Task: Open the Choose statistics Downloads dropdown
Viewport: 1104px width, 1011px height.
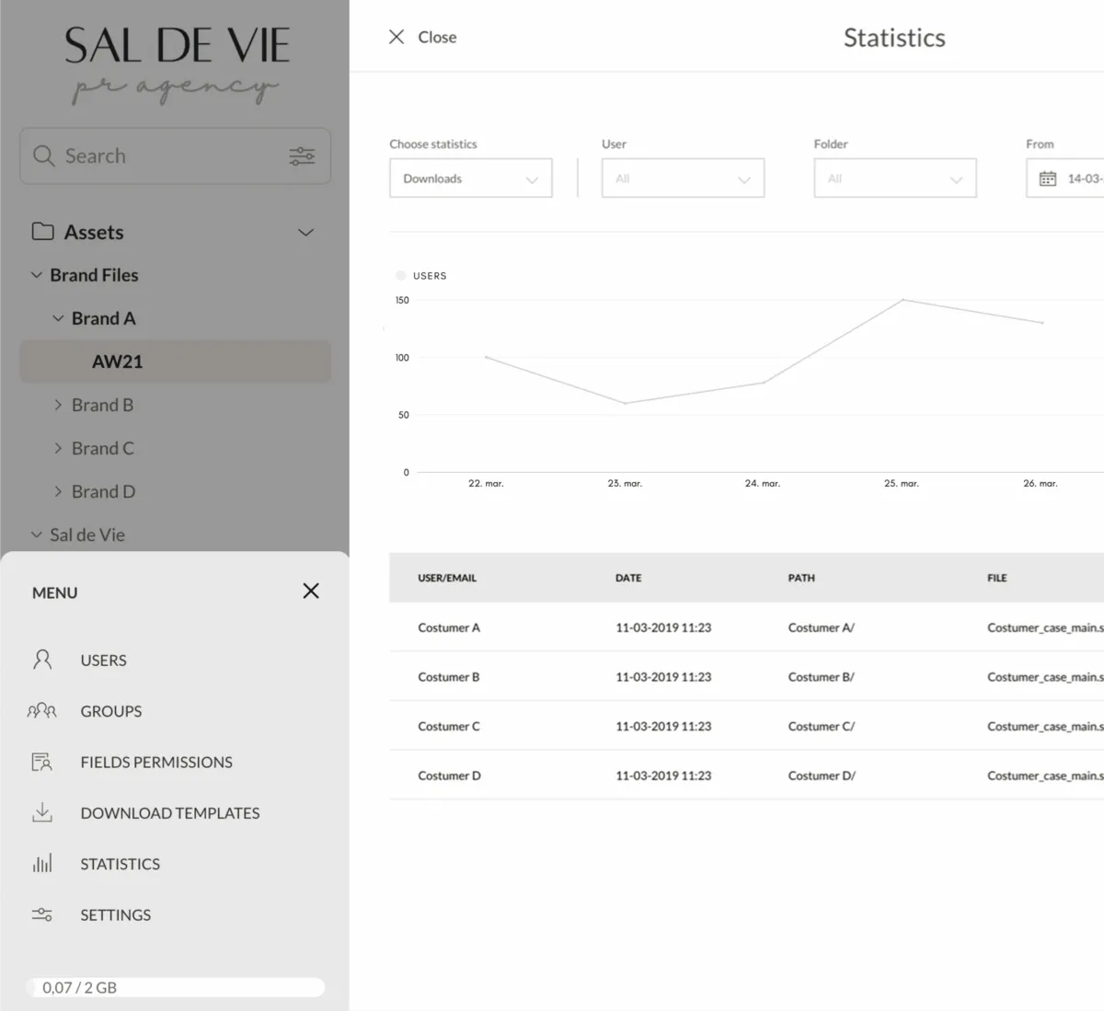Action: point(471,178)
